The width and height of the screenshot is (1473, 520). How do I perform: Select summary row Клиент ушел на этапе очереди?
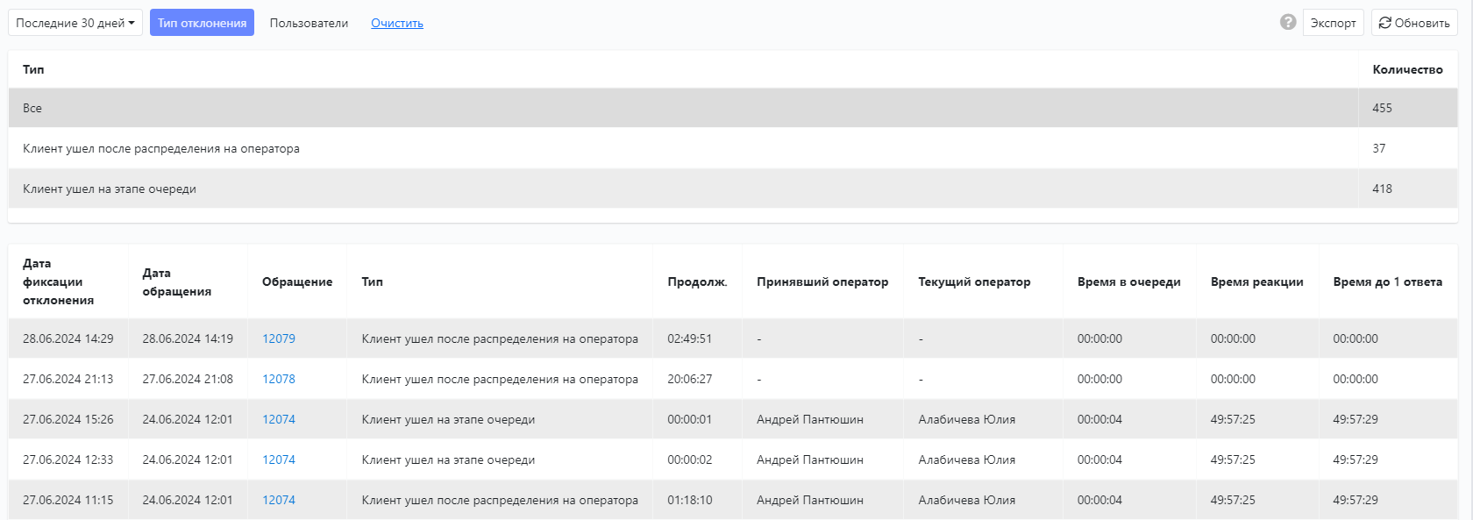(733, 189)
